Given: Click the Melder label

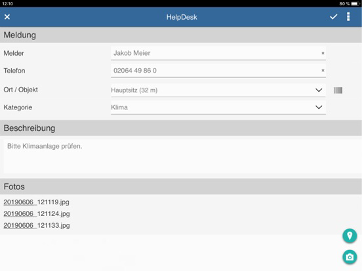Looking at the screenshot, I should (x=14, y=53).
